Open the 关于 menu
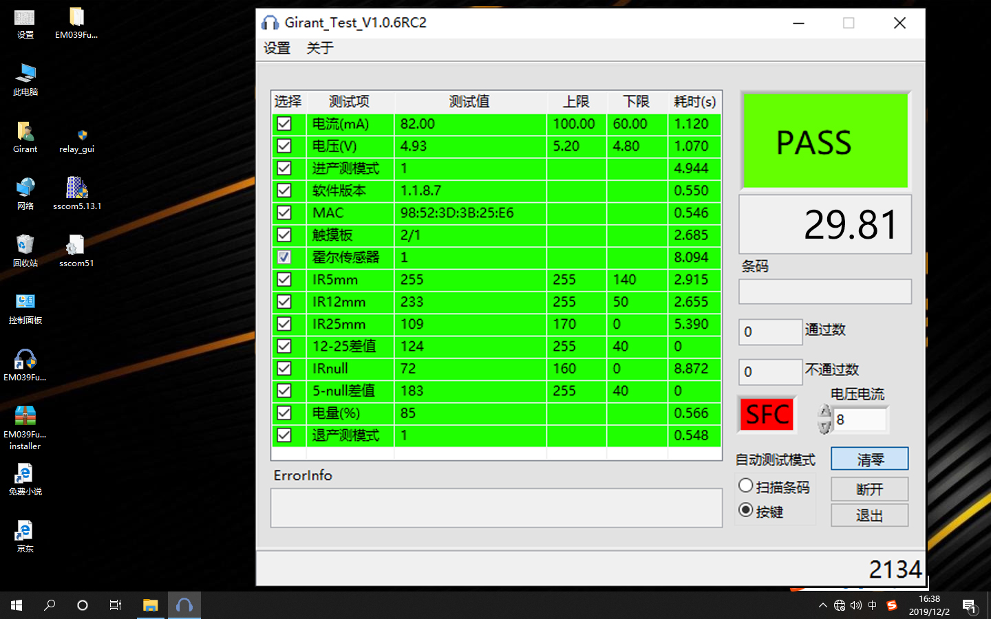 [x=320, y=48]
